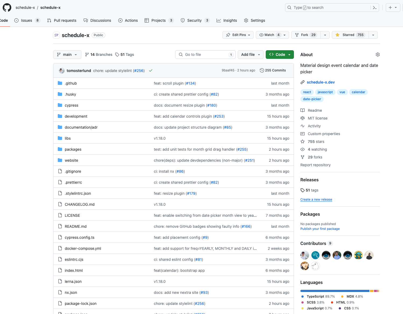Click tomosterlund's commit avatar
Image resolution: width=403 pixels, height=314 pixels.
point(62,70)
